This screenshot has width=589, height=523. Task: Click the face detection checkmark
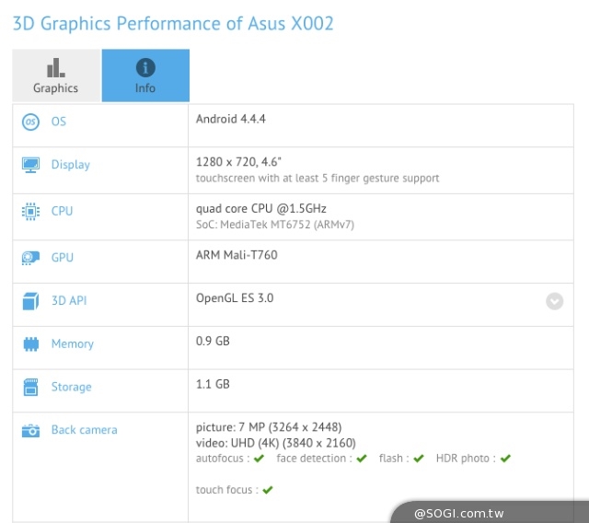(362, 459)
